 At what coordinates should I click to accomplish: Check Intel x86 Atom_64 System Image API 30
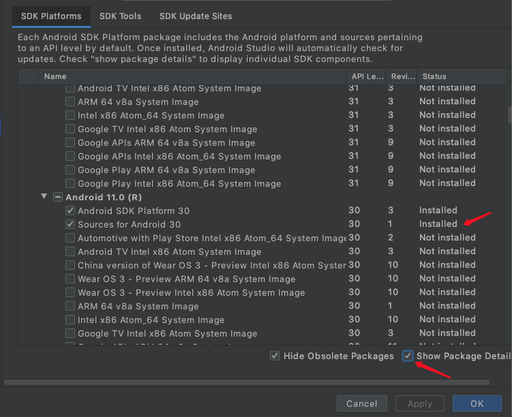tap(70, 320)
